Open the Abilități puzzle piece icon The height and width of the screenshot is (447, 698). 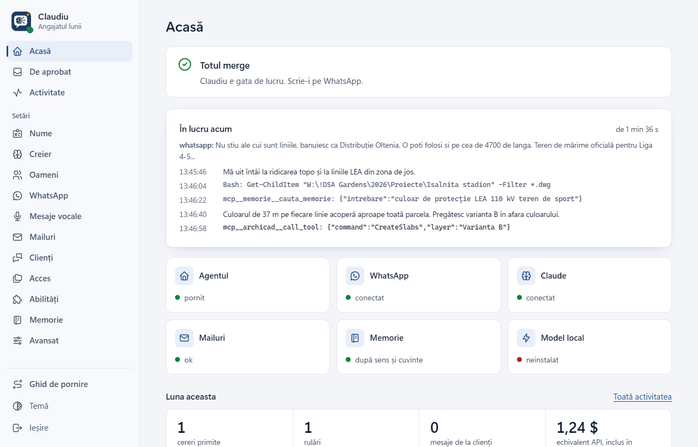tap(17, 299)
